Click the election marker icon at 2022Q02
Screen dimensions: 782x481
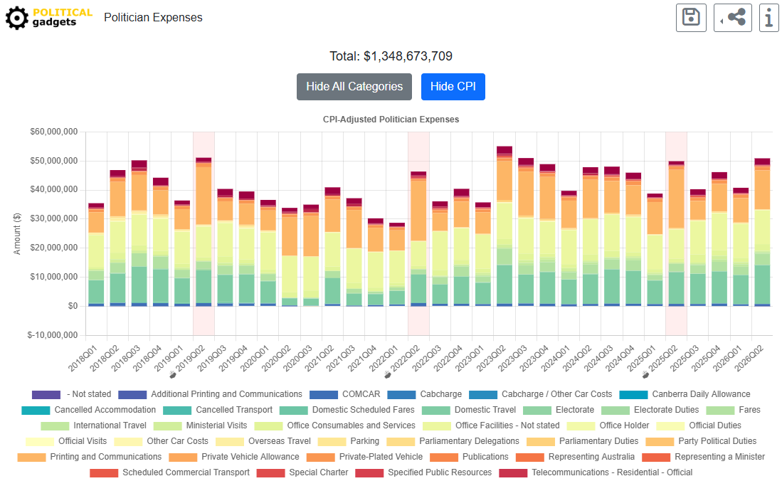(x=388, y=375)
